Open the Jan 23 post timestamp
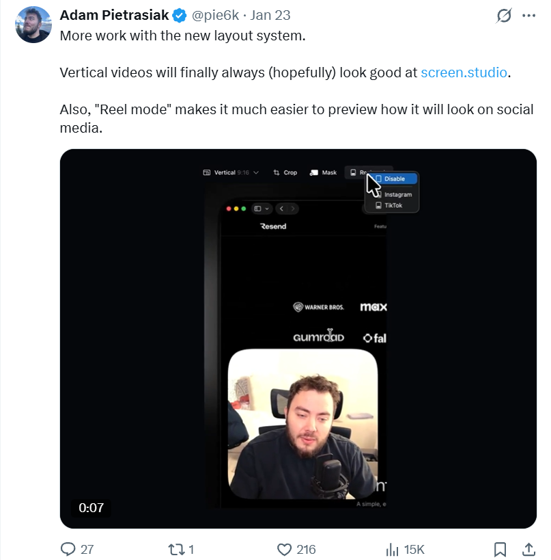551x560 pixels. pyautogui.click(x=272, y=15)
